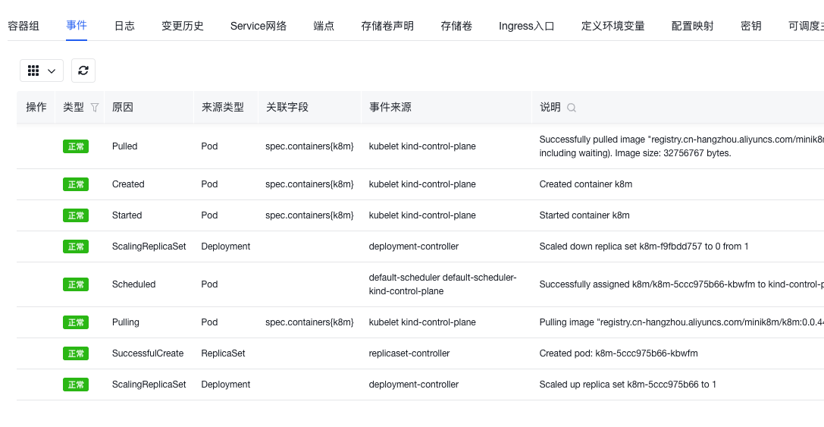Click the 正常 badge on Scheduled row
Viewport: 824px width, 427px height.
[76, 284]
